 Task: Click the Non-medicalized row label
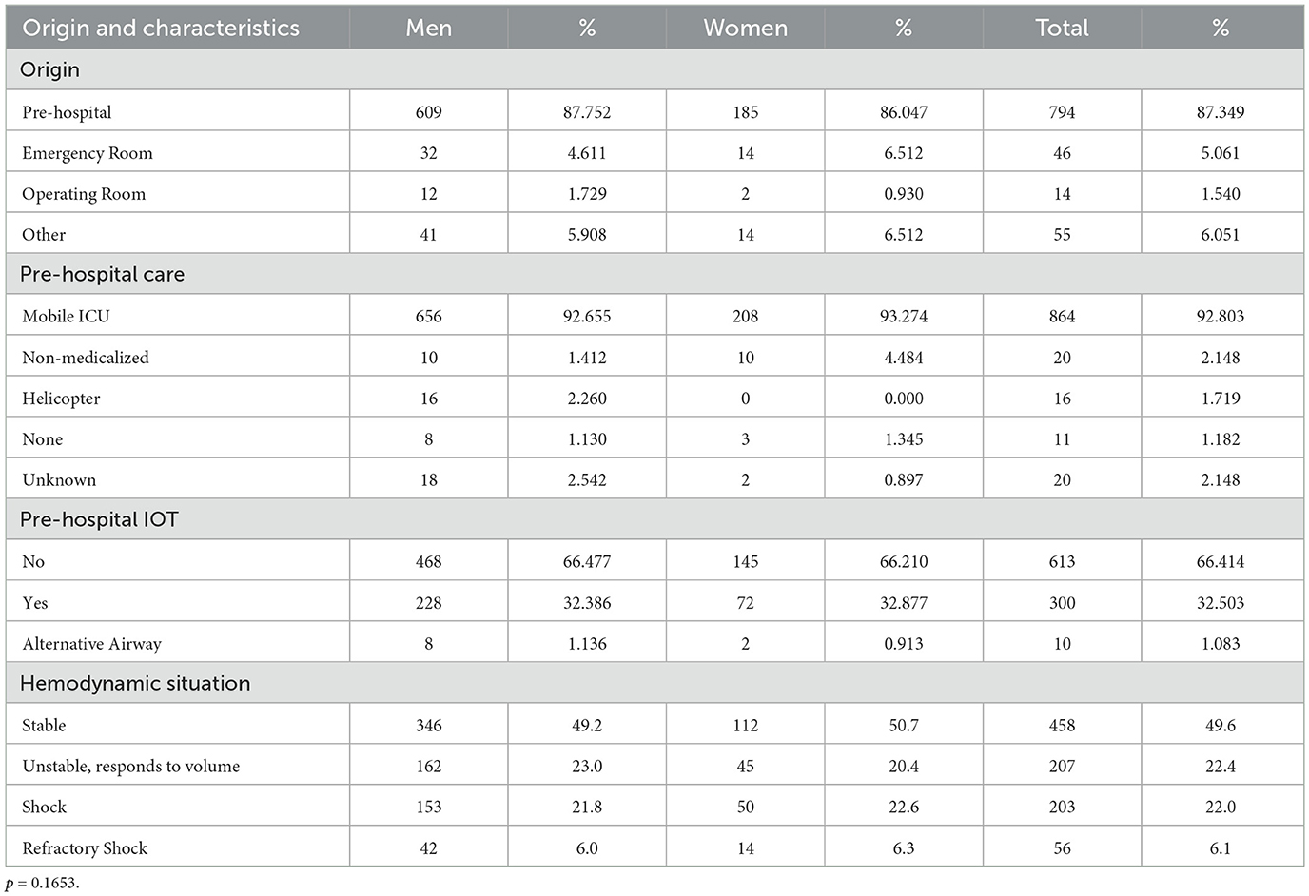coord(86,358)
